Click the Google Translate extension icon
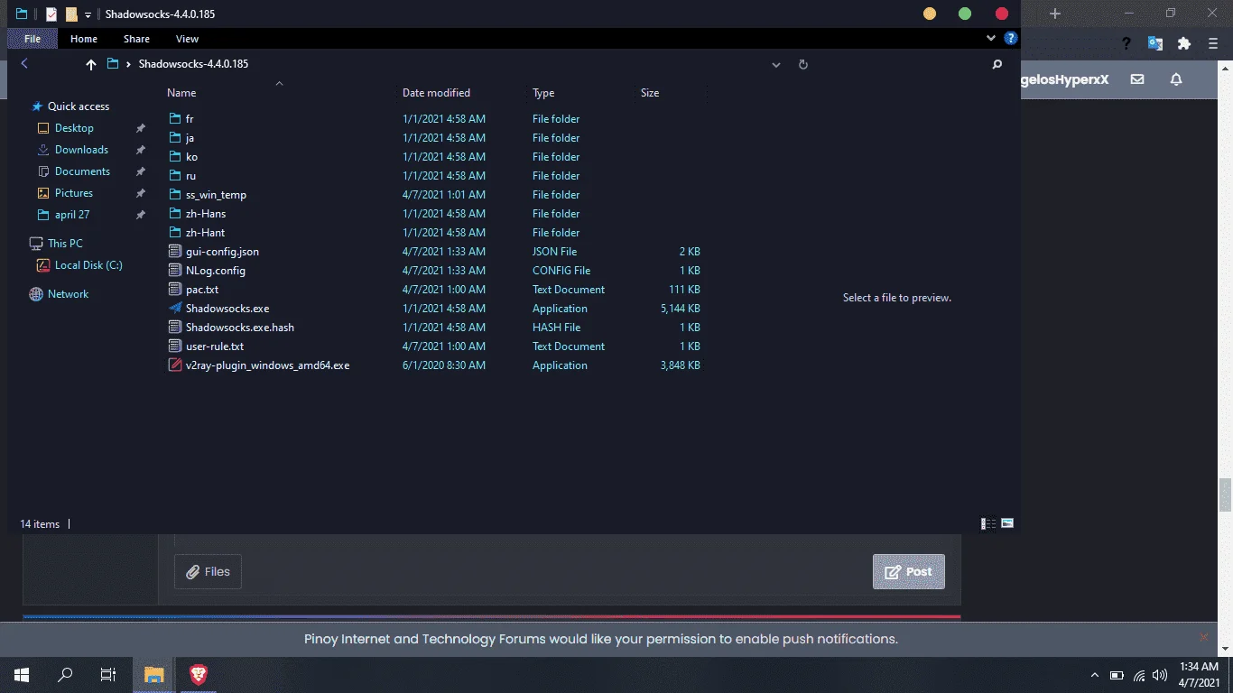The width and height of the screenshot is (1233, 693). [1155, 43]
